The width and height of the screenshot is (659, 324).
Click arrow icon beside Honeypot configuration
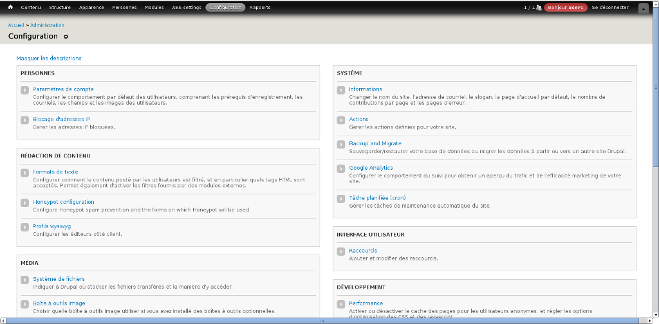[x=25, y=203]
